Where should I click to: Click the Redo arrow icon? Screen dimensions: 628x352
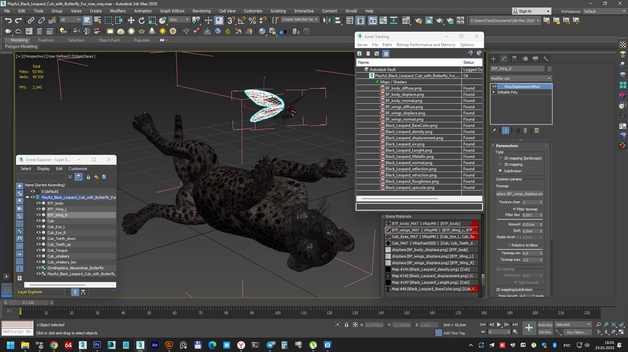[x=19, y=20]
